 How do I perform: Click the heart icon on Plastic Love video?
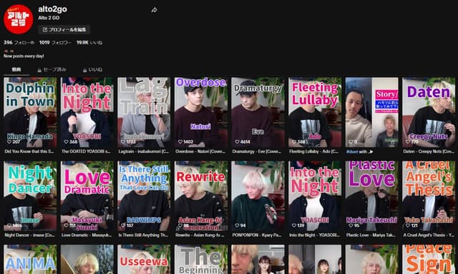351,225
